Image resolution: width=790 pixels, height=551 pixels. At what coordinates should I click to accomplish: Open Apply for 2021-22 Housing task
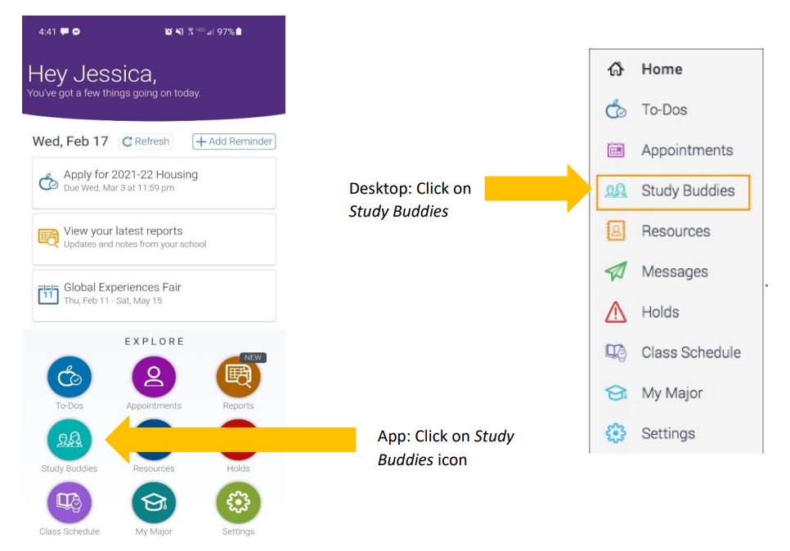pyautogui.click(x=154, y=180)
